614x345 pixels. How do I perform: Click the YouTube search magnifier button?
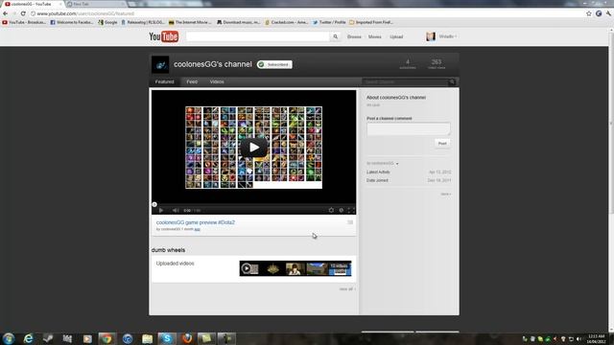tap(336, 36)
